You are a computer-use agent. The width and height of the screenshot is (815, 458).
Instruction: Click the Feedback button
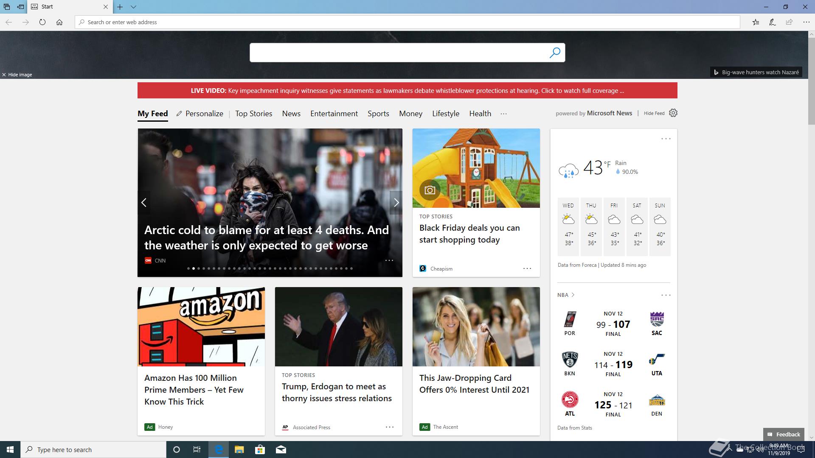784,434
